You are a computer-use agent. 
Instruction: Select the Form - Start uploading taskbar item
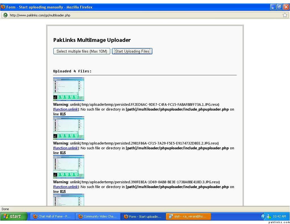click(143, 216)
